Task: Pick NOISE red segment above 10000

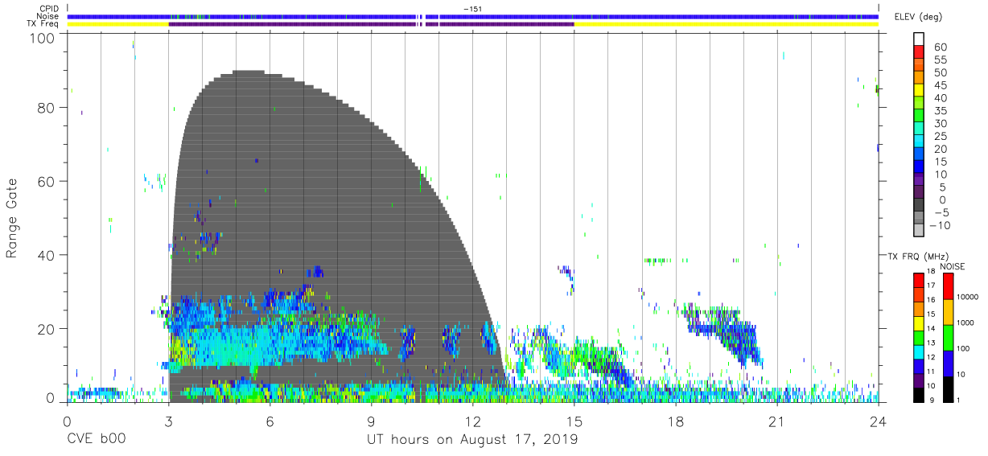Action: 949,286
